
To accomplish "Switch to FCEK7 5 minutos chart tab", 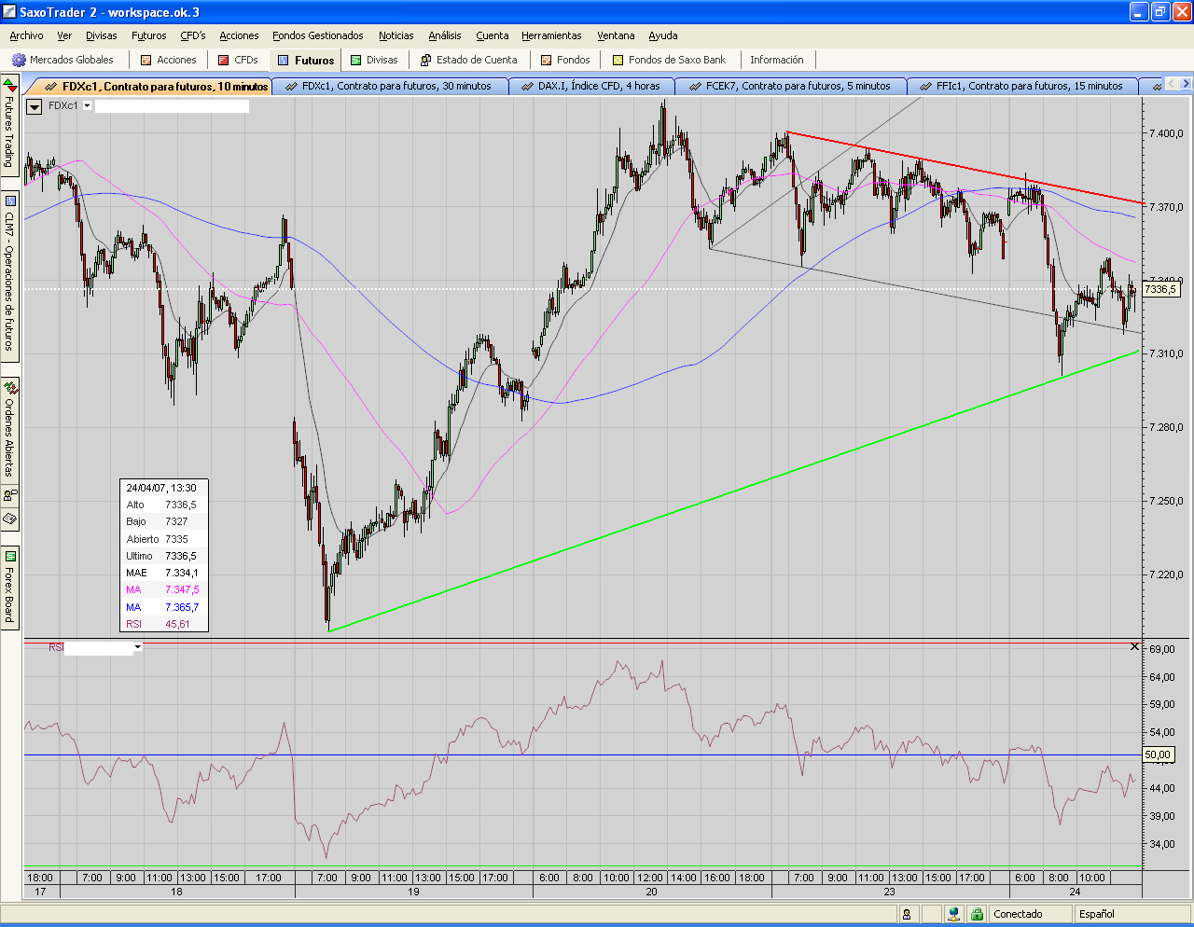I will point(798,86).
